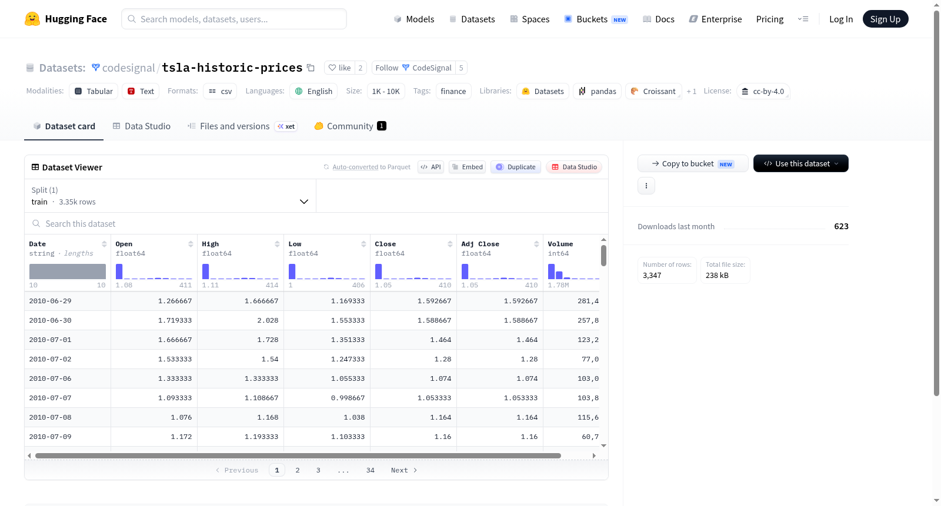Click the horizontal scrollbar of the table
The height and width of the screenshot is (506, 941).
click(298, 455)
